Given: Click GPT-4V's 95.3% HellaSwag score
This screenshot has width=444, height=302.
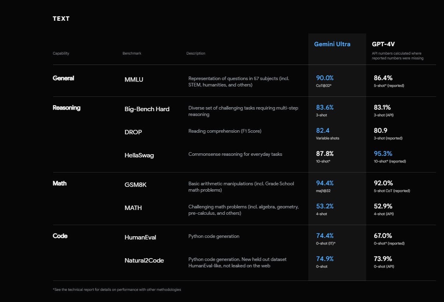Looking at the screenshot, I should (383, 154).
